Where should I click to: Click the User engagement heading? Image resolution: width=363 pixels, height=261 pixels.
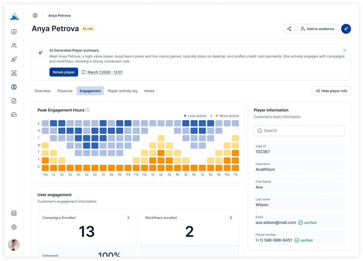pos(54,195)
